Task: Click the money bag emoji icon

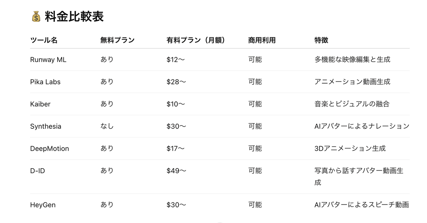Action: (x=36, y=17)
